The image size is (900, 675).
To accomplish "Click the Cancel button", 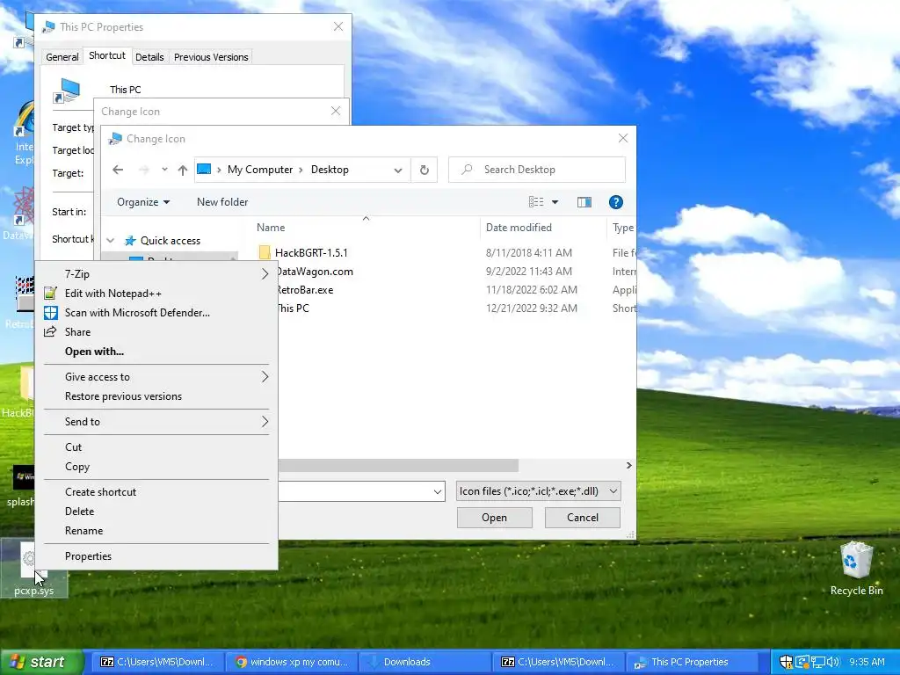I will click(583, 518).
